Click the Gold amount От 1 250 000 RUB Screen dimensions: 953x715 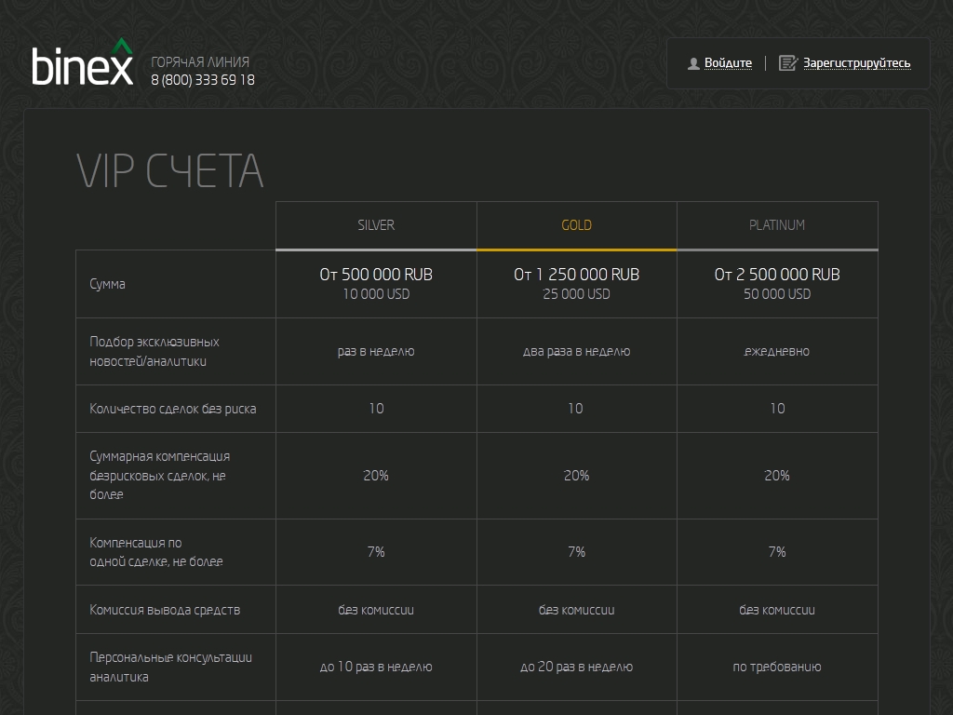(576, 275)
